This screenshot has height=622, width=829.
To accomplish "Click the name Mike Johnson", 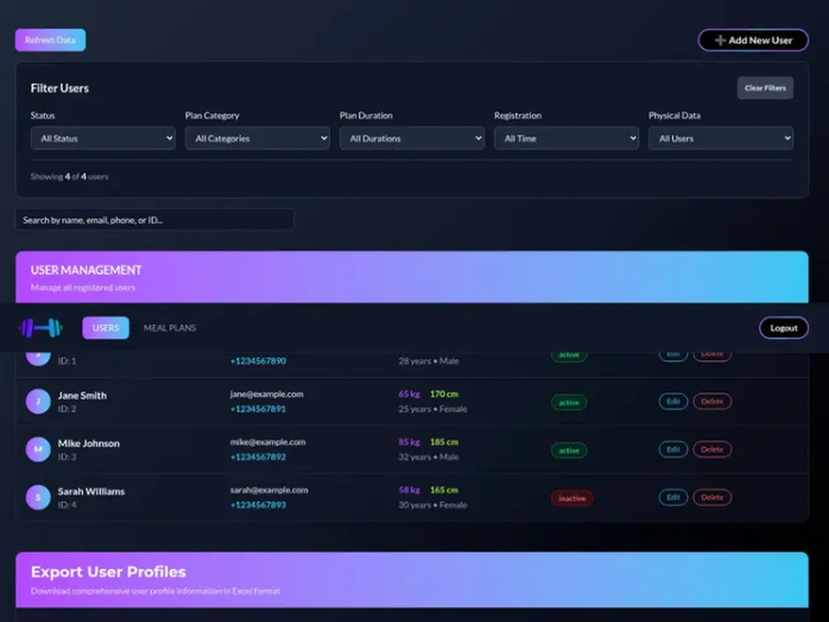I will point(89,444).
